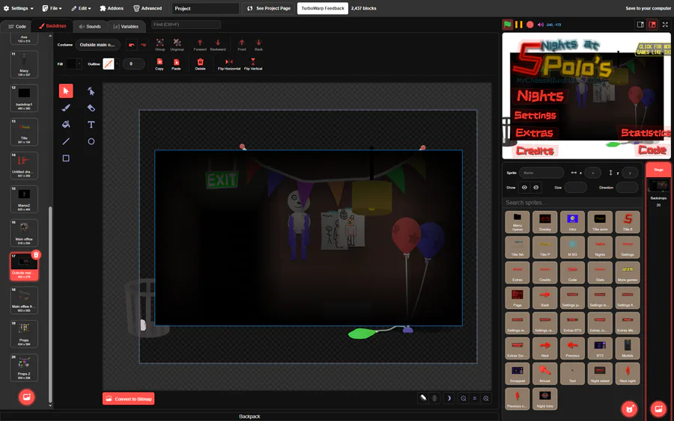Click Flip Horizontal

tap(229, 64)
